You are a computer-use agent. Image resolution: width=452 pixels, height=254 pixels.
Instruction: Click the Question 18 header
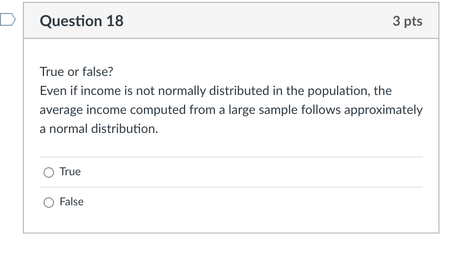(80, 21)
